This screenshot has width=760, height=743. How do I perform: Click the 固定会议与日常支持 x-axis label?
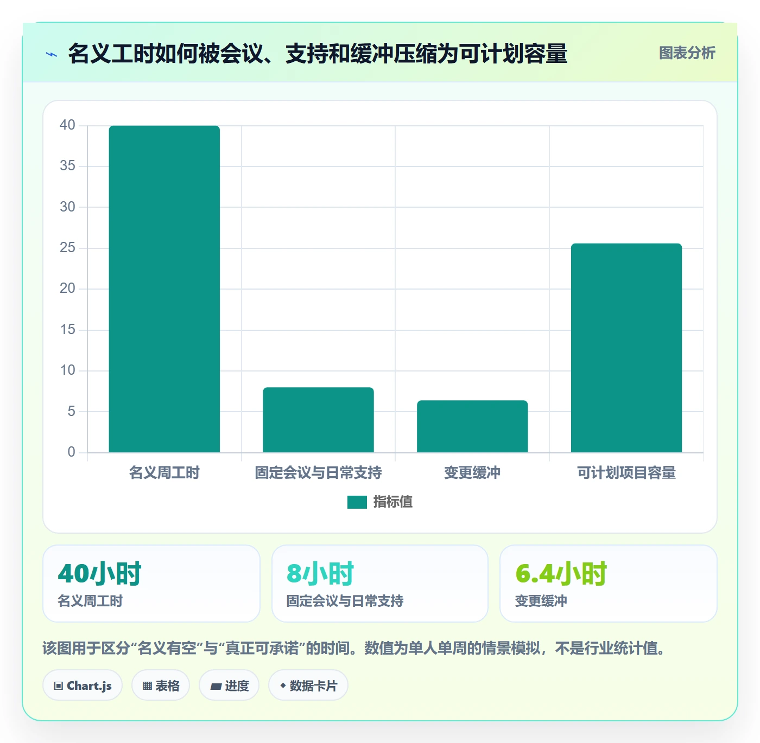(319, 473)
